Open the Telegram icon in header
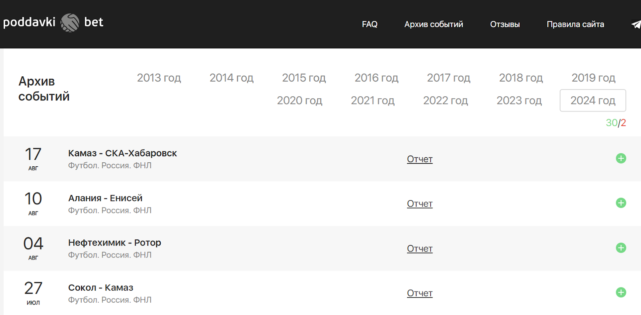The height and width of the screenshot is (315, 641). point(636,25)
